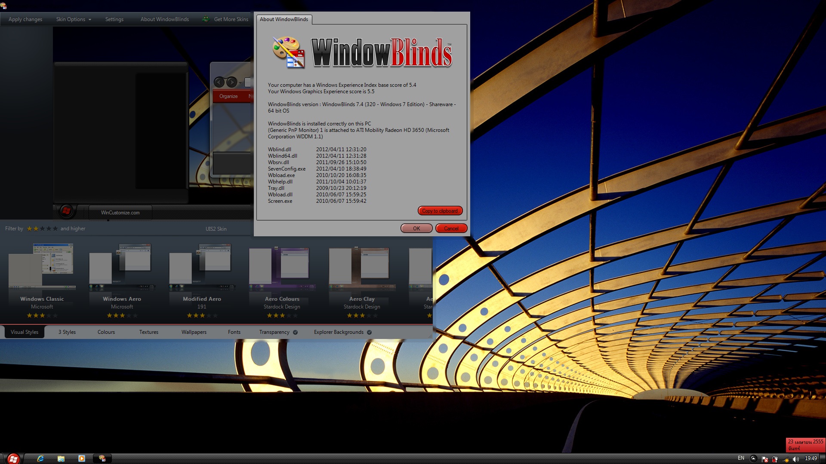This screenshot has height=464, width=826.
Task: Toggle the Transparency check indicator
Action: click(296, 332)
